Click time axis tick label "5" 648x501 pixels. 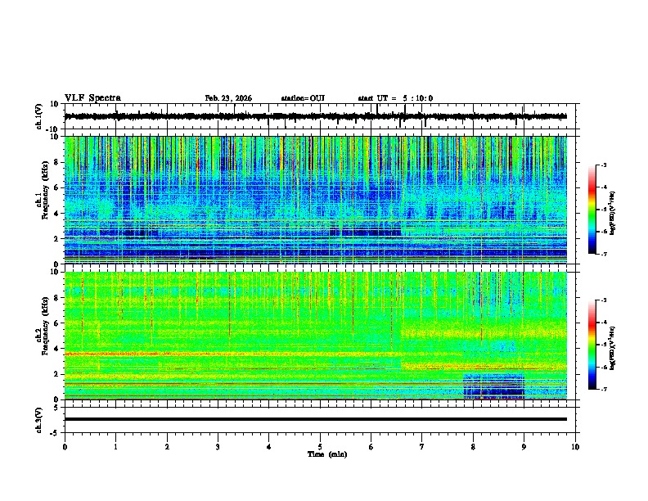[320, 447]
